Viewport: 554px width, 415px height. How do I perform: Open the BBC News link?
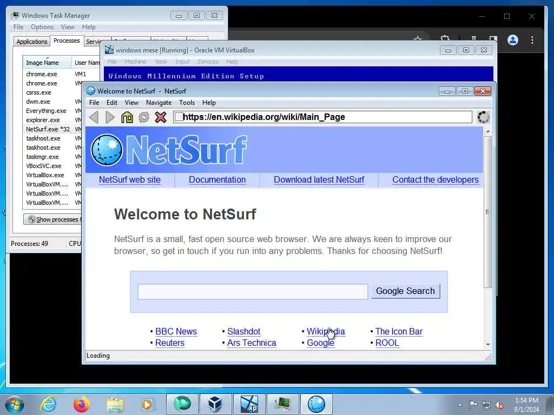(x=176, y=331)
